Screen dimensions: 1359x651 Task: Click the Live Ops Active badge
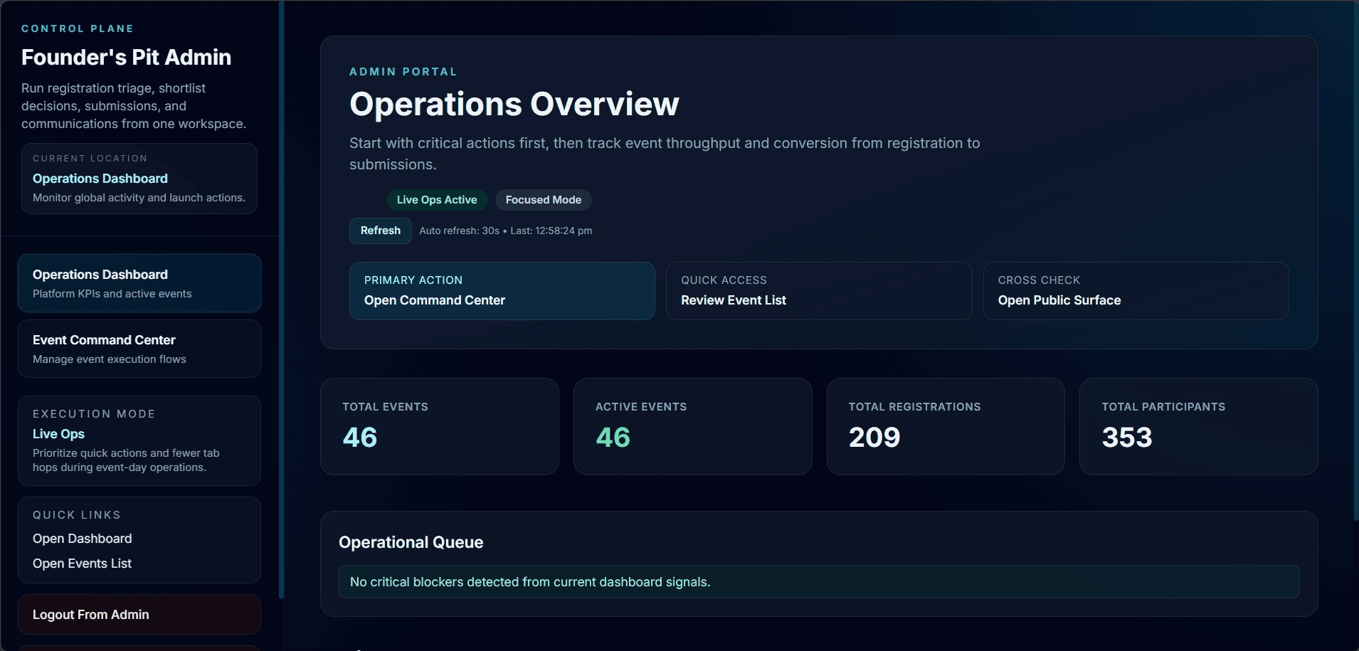[437, 200]
